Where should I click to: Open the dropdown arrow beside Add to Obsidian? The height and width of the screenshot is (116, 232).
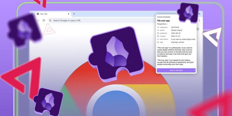pos(194,70)
